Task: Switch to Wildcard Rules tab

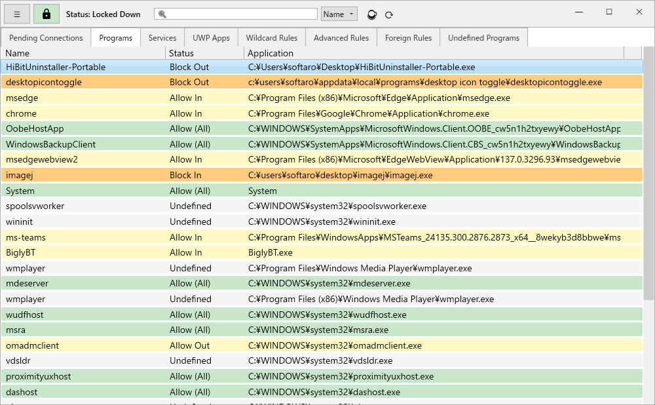Action: click(x=272, y=38)
